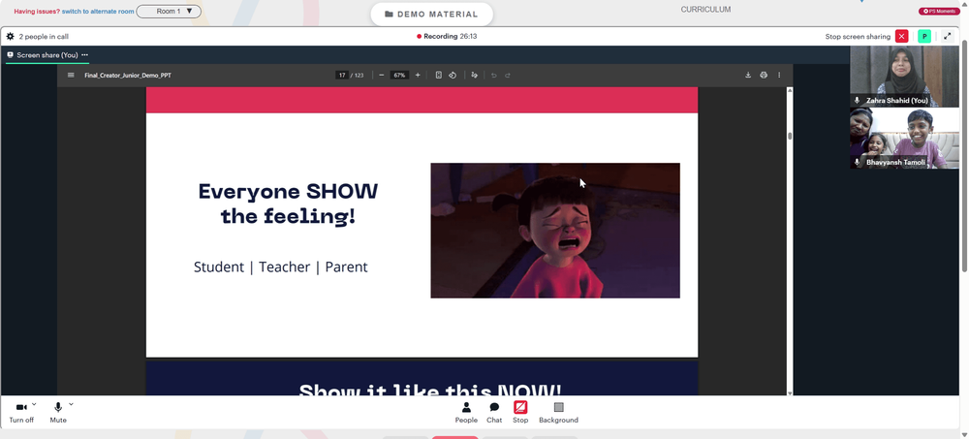Viewport: 969px width, 439px height.
Task: Open the PDF viewer sidebar hamburger menu
Action: click(71, 76)
